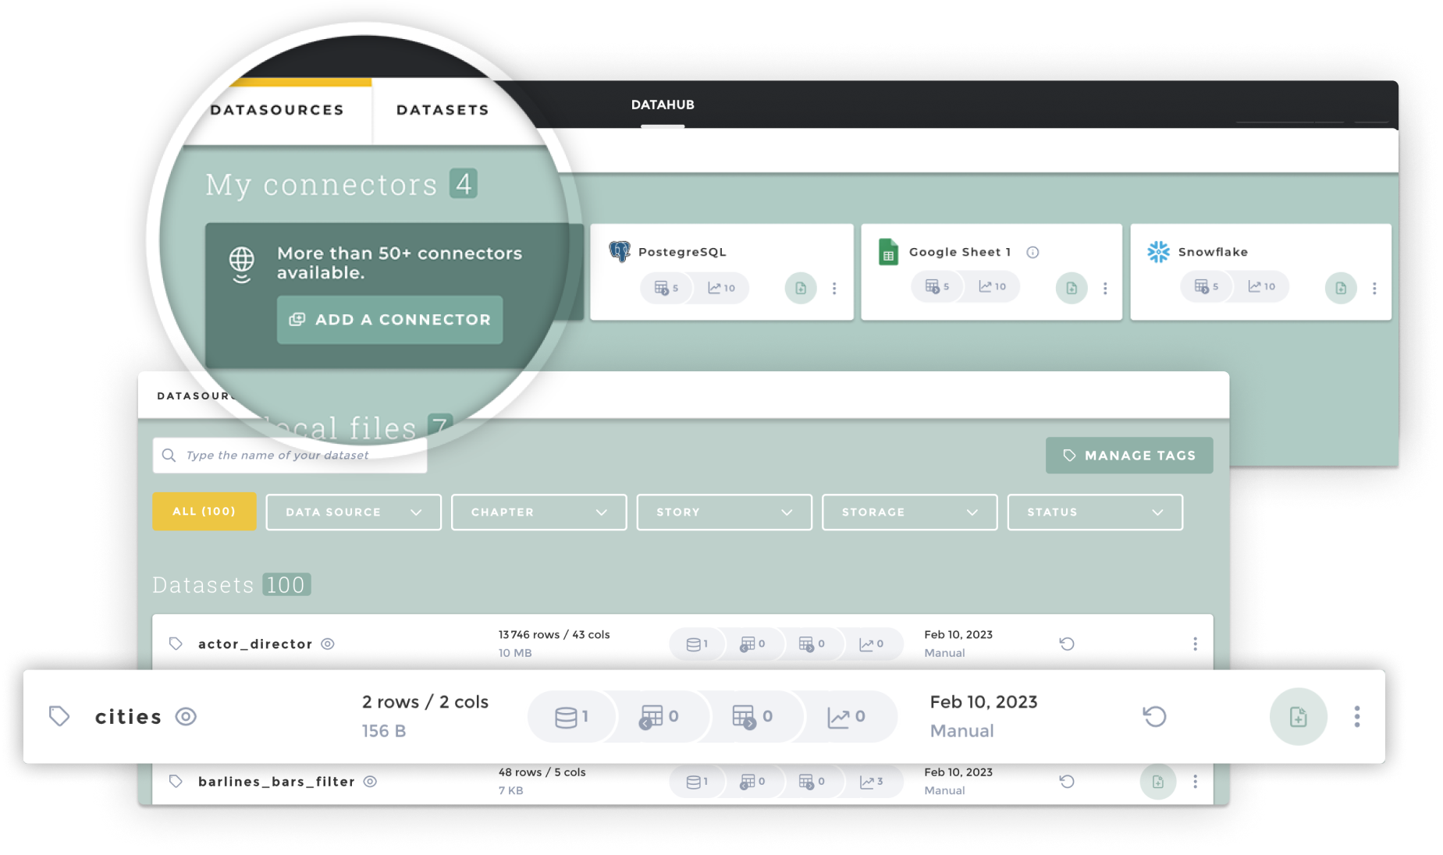Expand the STORAGE filter dropdown
The height and width of the screenshot is (855, 1443).
[909, 512]
